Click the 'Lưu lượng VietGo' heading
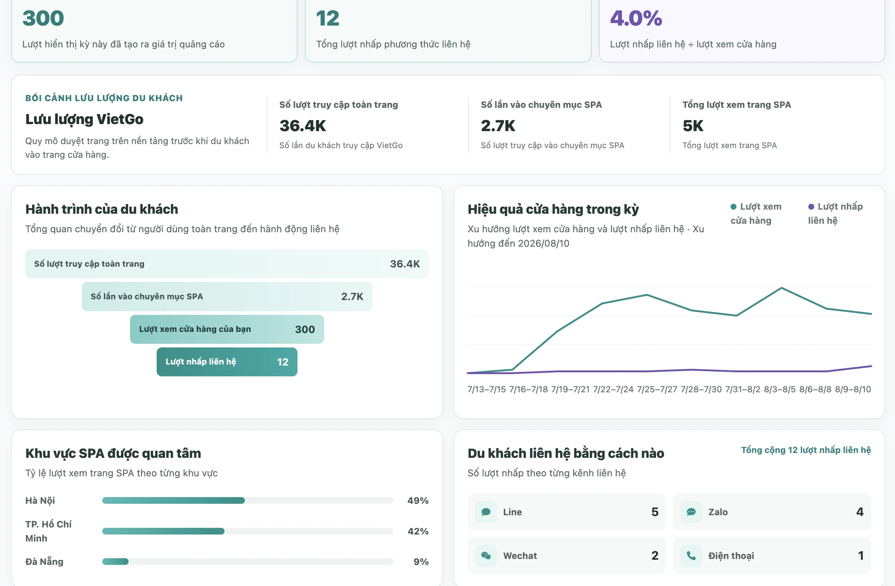The width and height of the screenshot is (895, 586). click(x=84, y=119)
